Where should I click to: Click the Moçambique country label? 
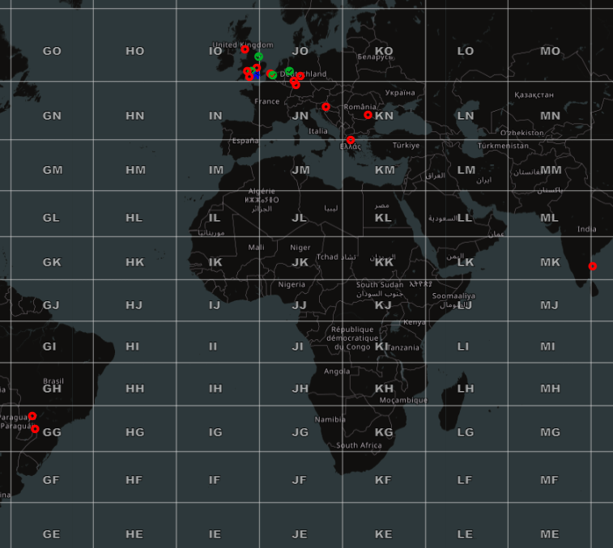pyautogui.click(x=403, y=400)
